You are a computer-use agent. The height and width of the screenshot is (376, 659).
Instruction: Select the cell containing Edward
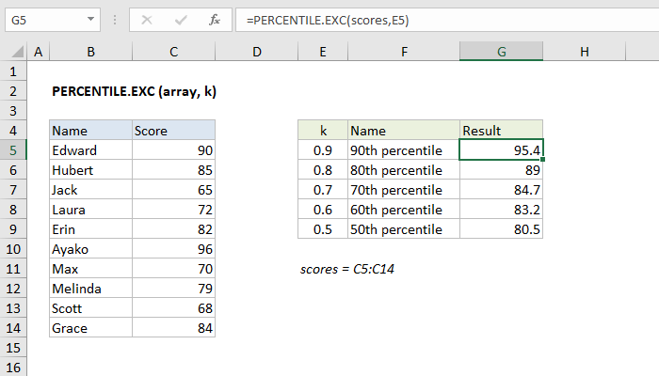pyautogui.click(x=90, y=150)
